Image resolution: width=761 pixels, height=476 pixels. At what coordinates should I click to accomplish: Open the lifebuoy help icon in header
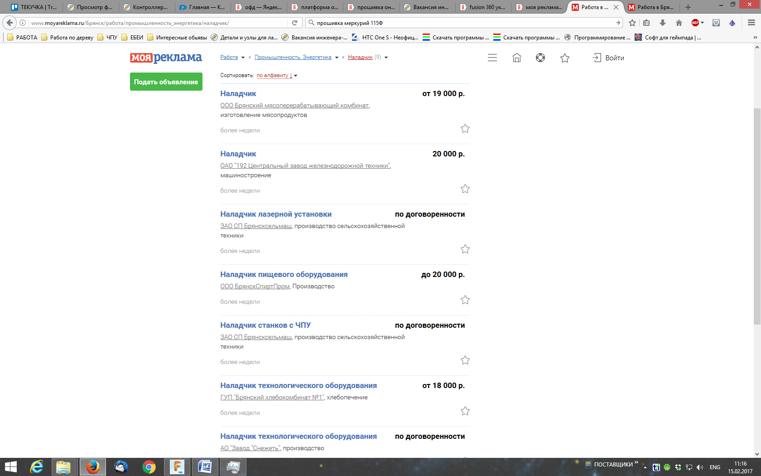pyautogui.click(x=540, y=58)
